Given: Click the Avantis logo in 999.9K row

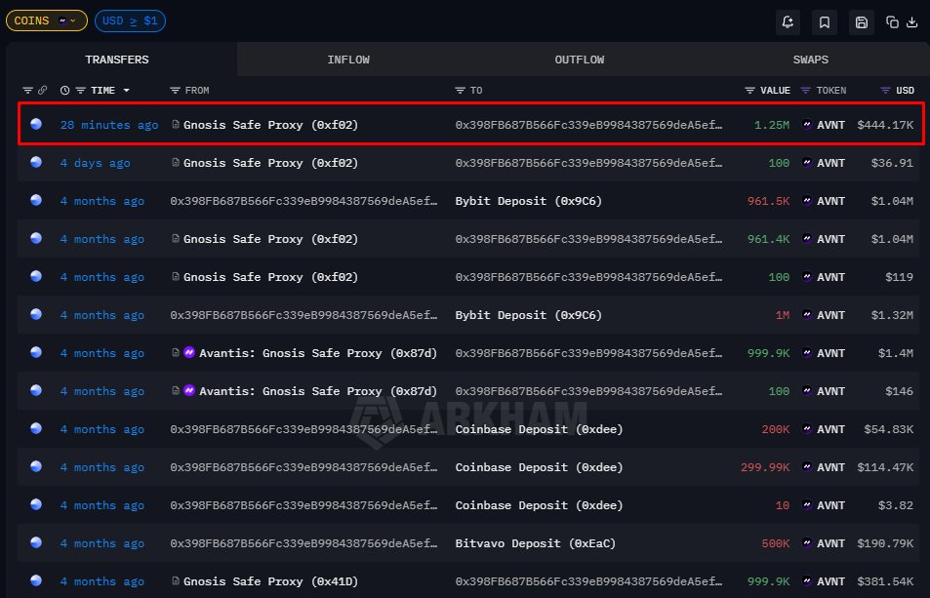Looking at the screenshot, I should 190,353.
